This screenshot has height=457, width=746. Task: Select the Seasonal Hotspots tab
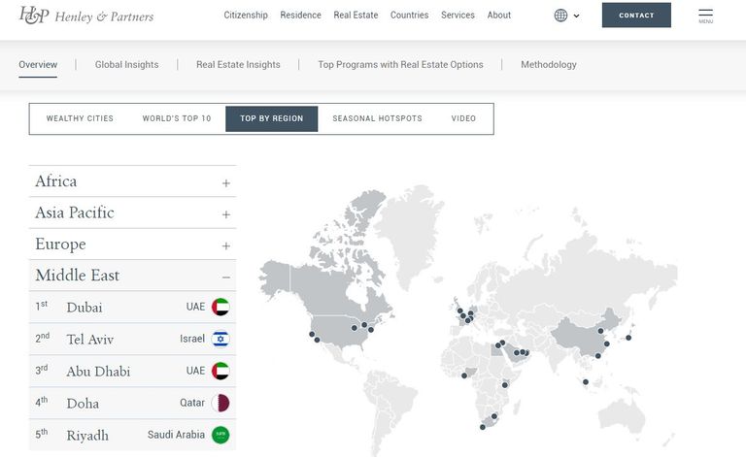click(377, 118)
